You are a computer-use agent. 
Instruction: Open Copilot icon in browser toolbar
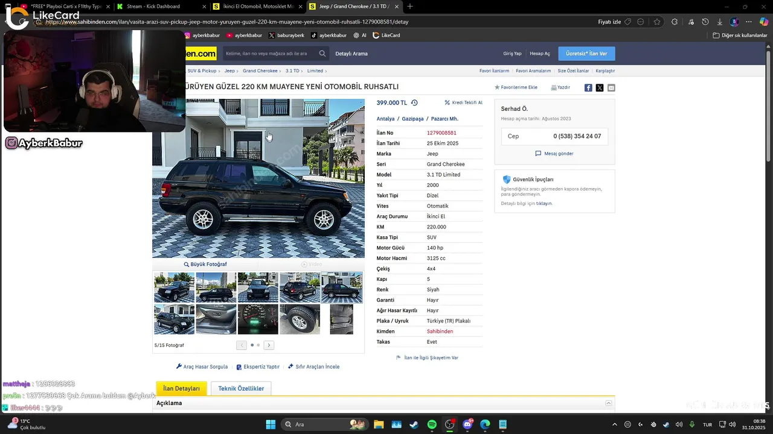point(763,22)
